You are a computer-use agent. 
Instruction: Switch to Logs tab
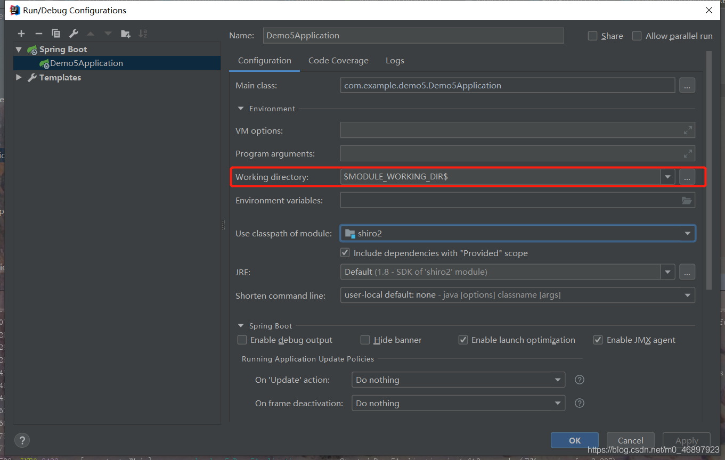coord(395,61)
